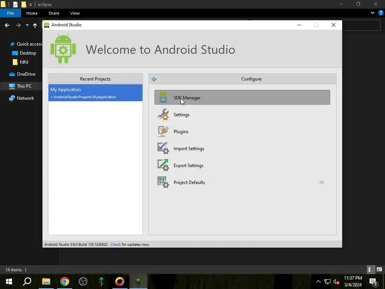385x289 pixels.
Task: Open network status tray icon
Action: coord(327,281)
